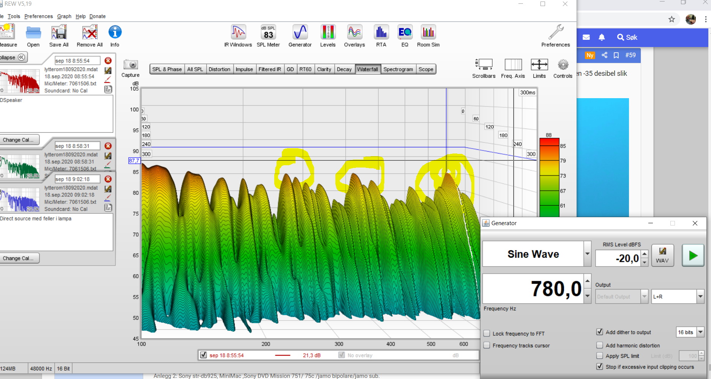Viewport: 711px width, 379px height.
Task: Toggle the sep 18 8:55:54 trace checkbox
Action: [204, 355]
